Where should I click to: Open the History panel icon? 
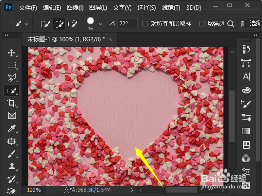point(246,49)
